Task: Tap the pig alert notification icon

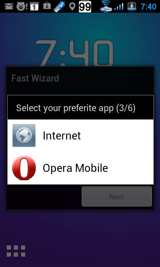Action: click(x=22, y=6)
